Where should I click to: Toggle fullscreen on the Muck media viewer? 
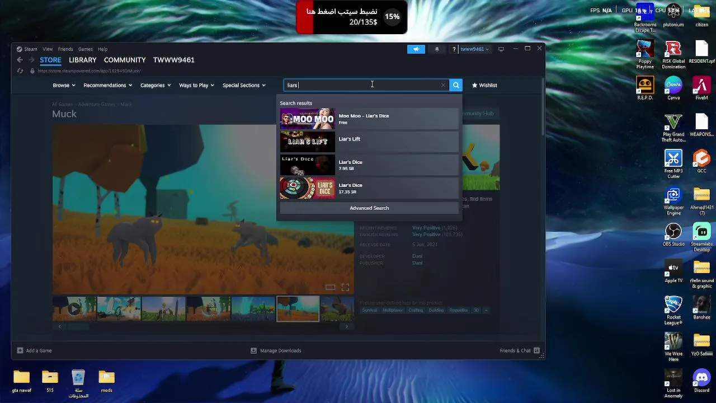click(x=345, y=288)
